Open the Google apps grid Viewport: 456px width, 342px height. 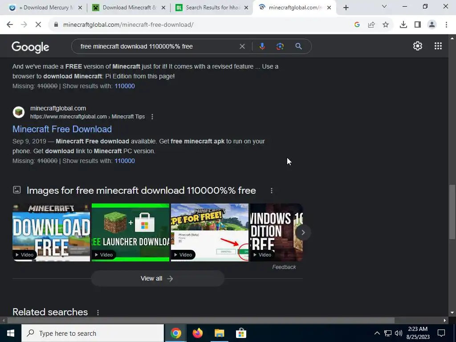(x=438, y=46)
